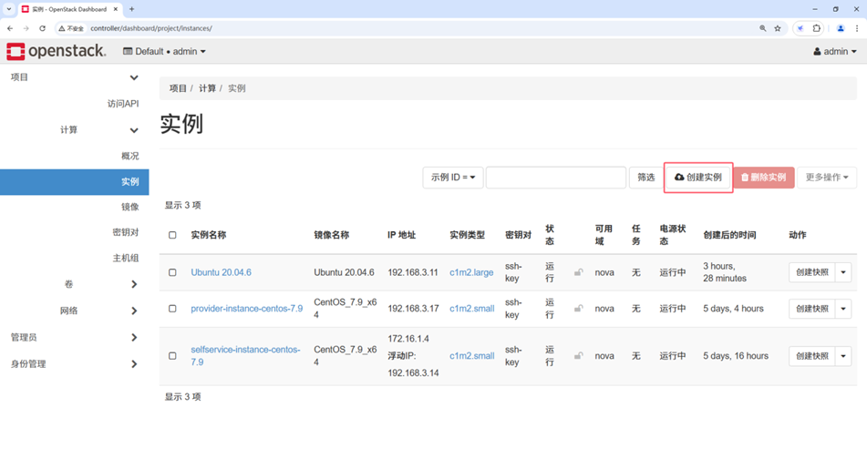The image size is (867, 469).
Task: Click the lock icon for provider-instance-centos-7.9
Action: tap(578, 308)
